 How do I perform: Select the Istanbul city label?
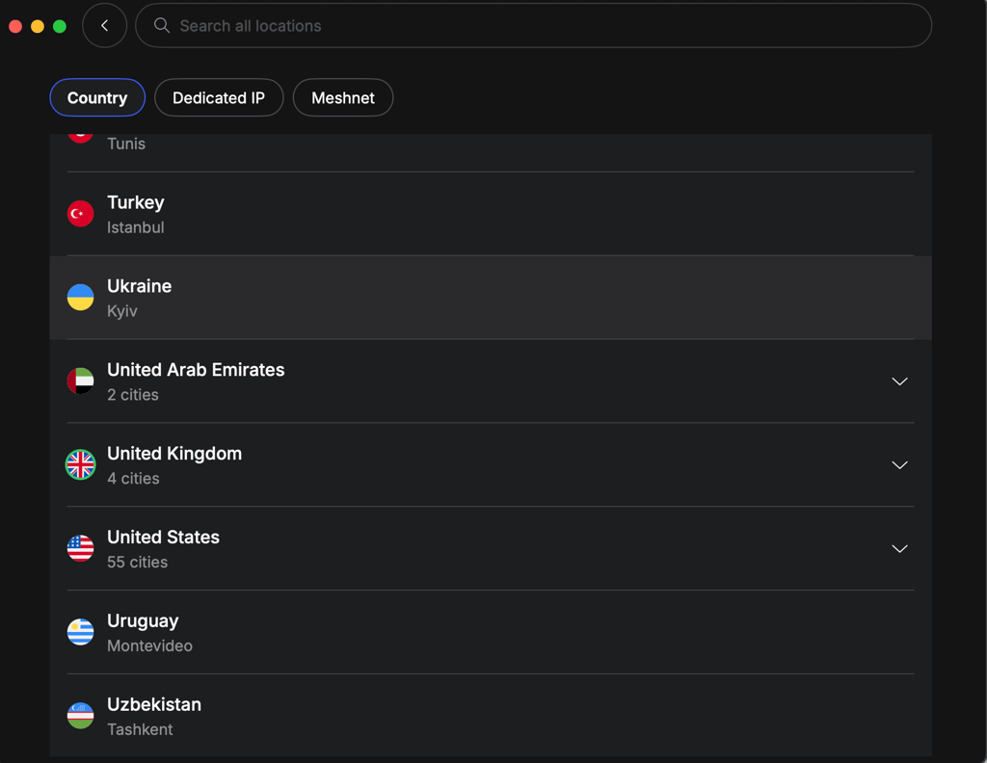click(135, 227)
